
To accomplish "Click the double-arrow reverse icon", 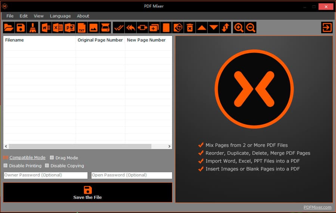I will point(131,28).
